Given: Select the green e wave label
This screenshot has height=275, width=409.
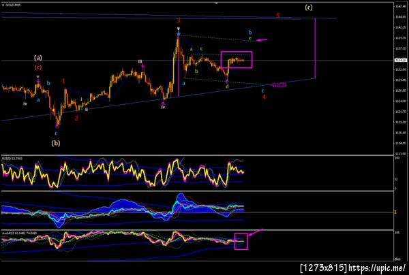Looking at the screenshot, I should (250, 38).
